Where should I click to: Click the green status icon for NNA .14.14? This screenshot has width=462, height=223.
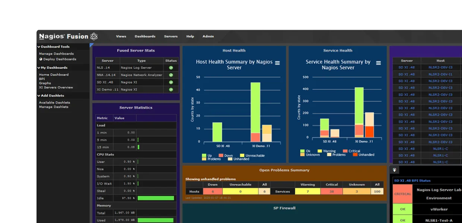(x=171, y=75)
